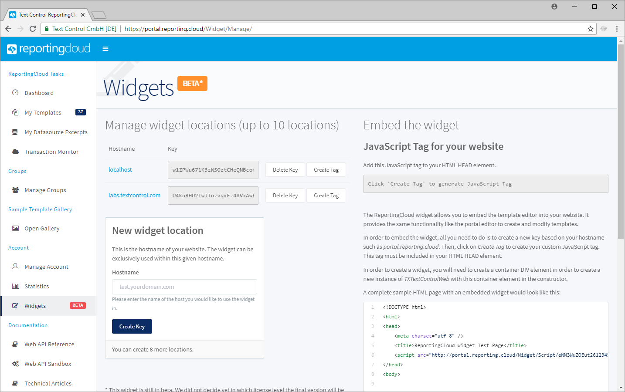625x392 pixels.
Task: Open My Templates in sidebar
Action: [x=43, y=112]
